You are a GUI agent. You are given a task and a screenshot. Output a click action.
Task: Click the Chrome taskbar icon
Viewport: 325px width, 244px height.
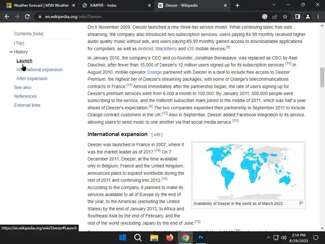pyautogui.click(x=185, y=238)
